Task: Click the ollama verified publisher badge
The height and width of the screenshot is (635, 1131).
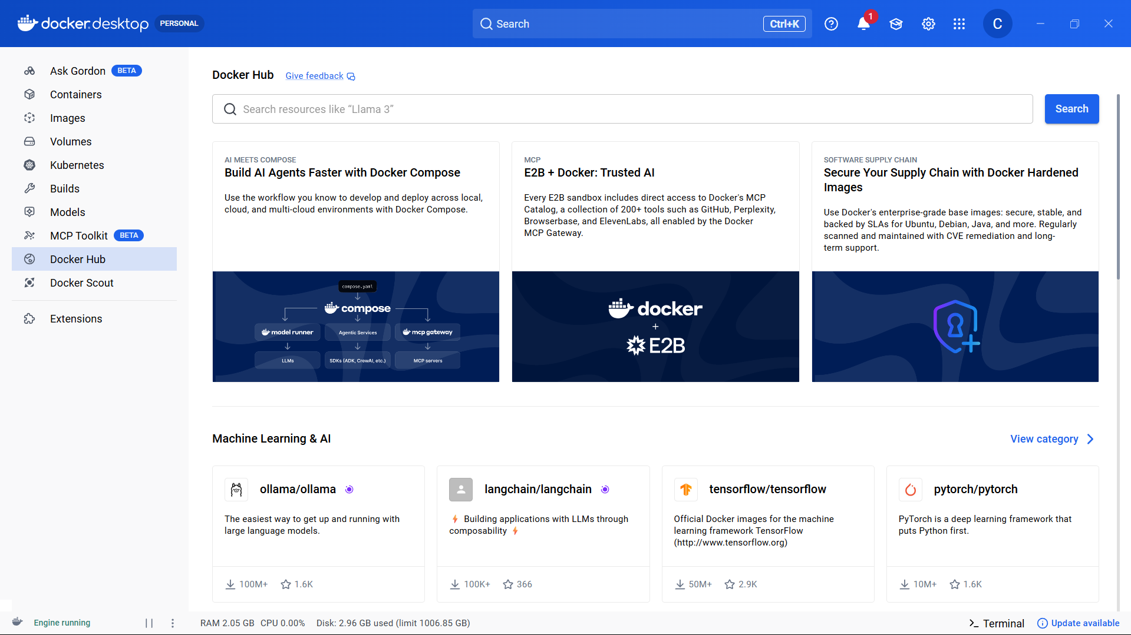Action: tap(349, 490)
